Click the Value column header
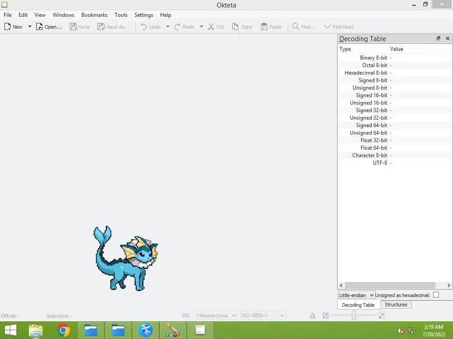Image resolution: width=453 pixels, height=339 pixels. pyautogui.click(x=420, y=49)
